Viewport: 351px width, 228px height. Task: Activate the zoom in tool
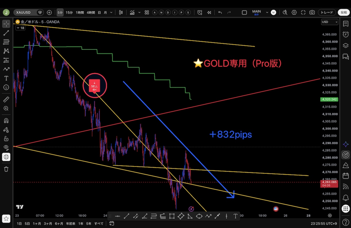[x=6, y=108]
